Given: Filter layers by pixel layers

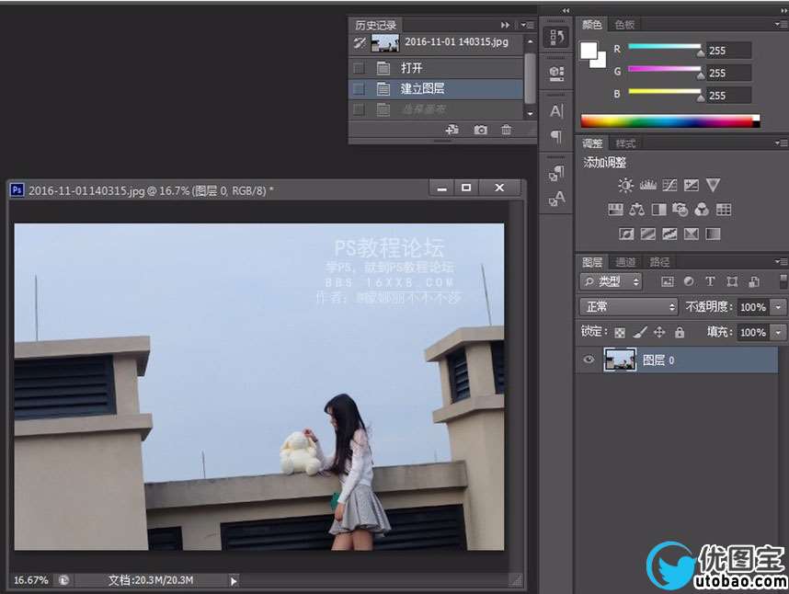Looking at the screenshot, I should pyautogui.click(x=668, y=281).
